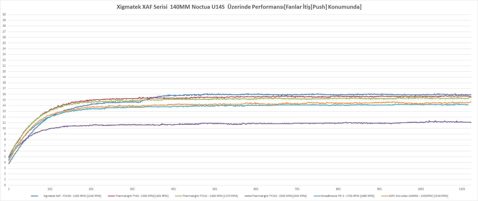Click the 30 label on the vertical axis

(4, 14)
